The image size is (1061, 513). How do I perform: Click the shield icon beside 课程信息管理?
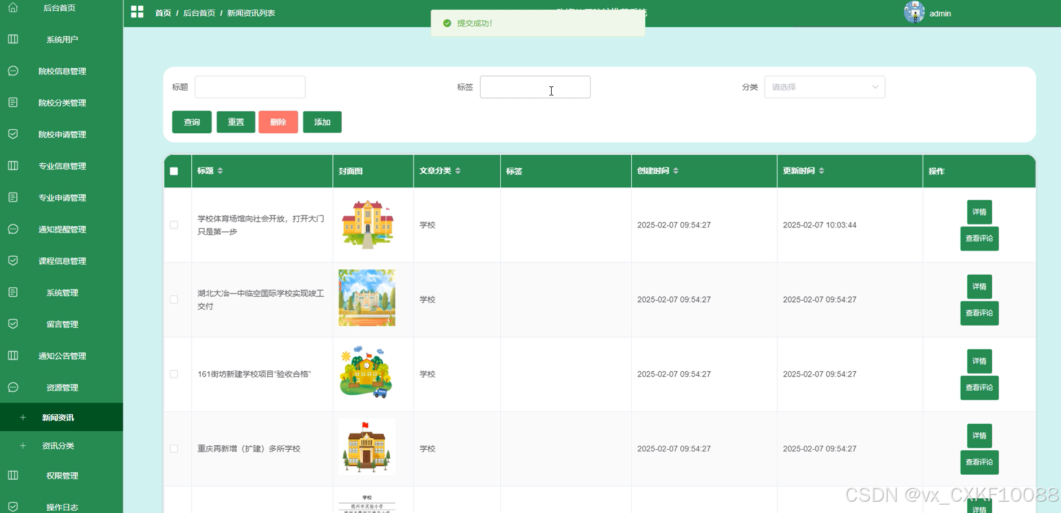pos(13,260)
